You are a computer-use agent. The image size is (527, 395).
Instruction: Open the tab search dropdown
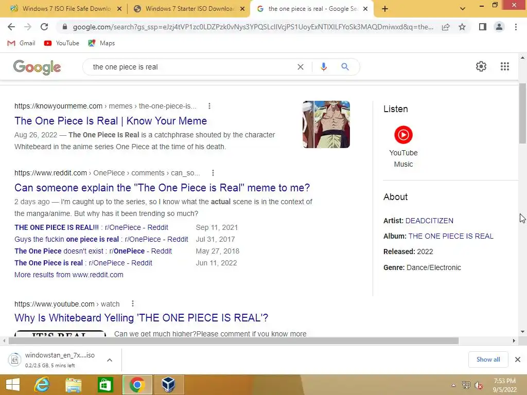click(463, 9)
